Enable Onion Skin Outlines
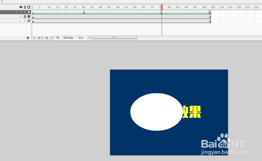The image size is (262, 161). [42, 37]
